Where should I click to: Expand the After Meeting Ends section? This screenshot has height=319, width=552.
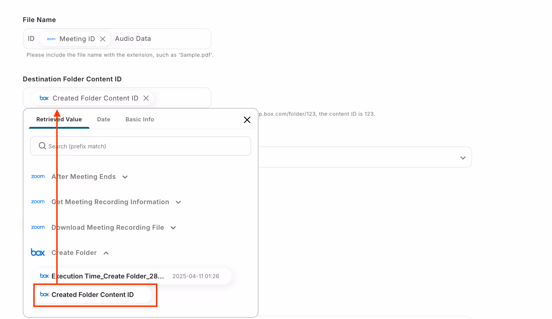[125, 177]
